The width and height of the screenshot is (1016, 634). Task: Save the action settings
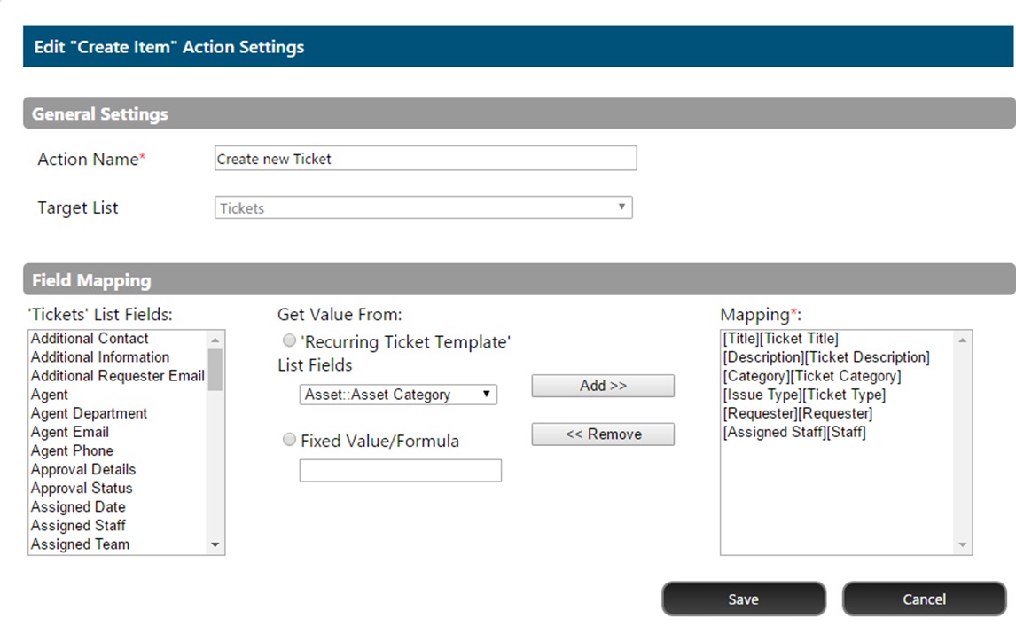coord(743,599)
